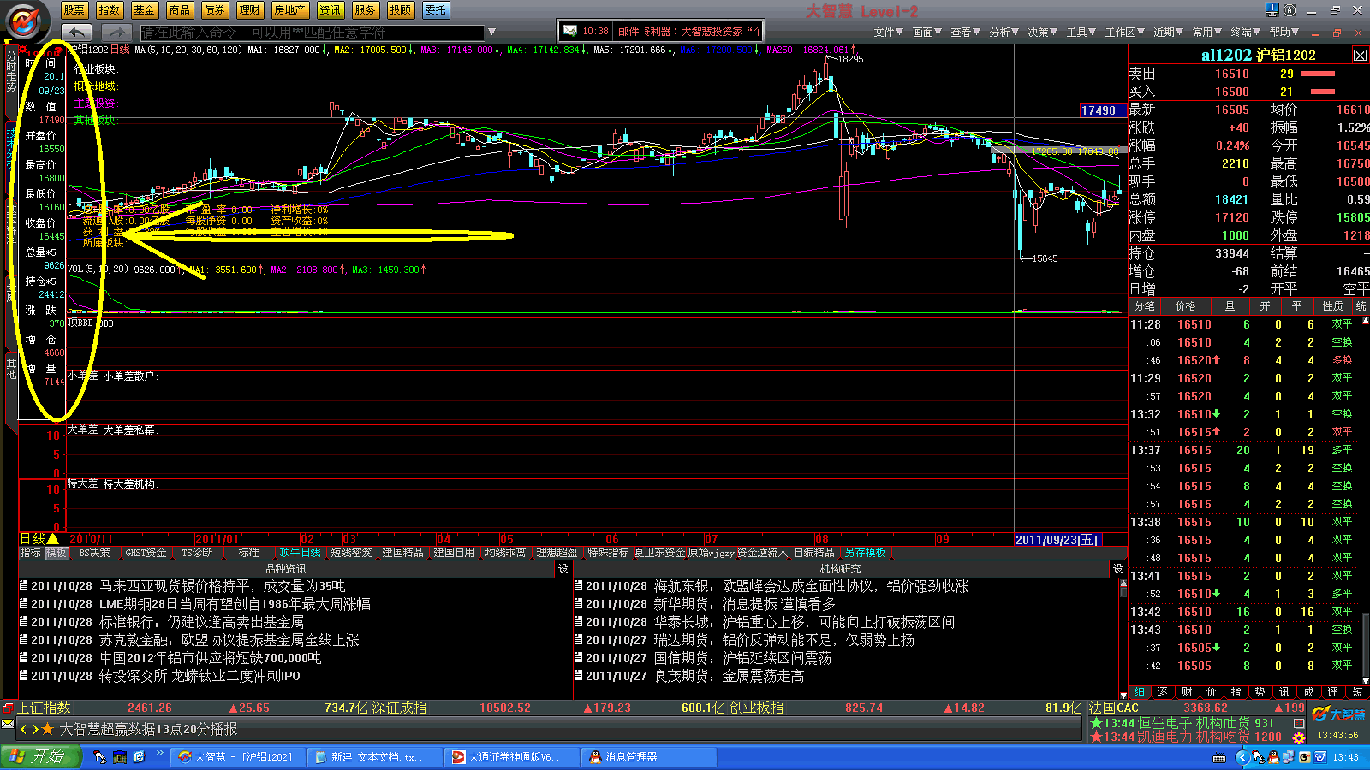Open the mail envelope icon

pos(570,31)
